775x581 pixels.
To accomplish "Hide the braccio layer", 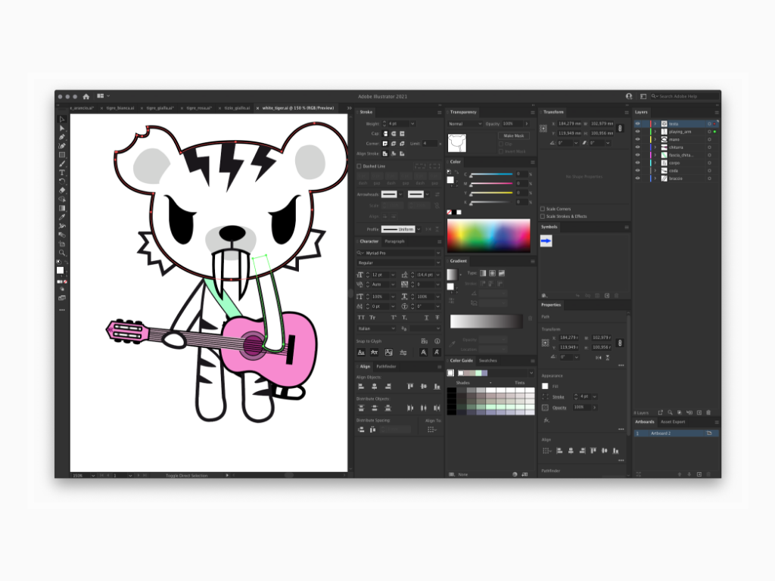I will (x=637, y=179).
